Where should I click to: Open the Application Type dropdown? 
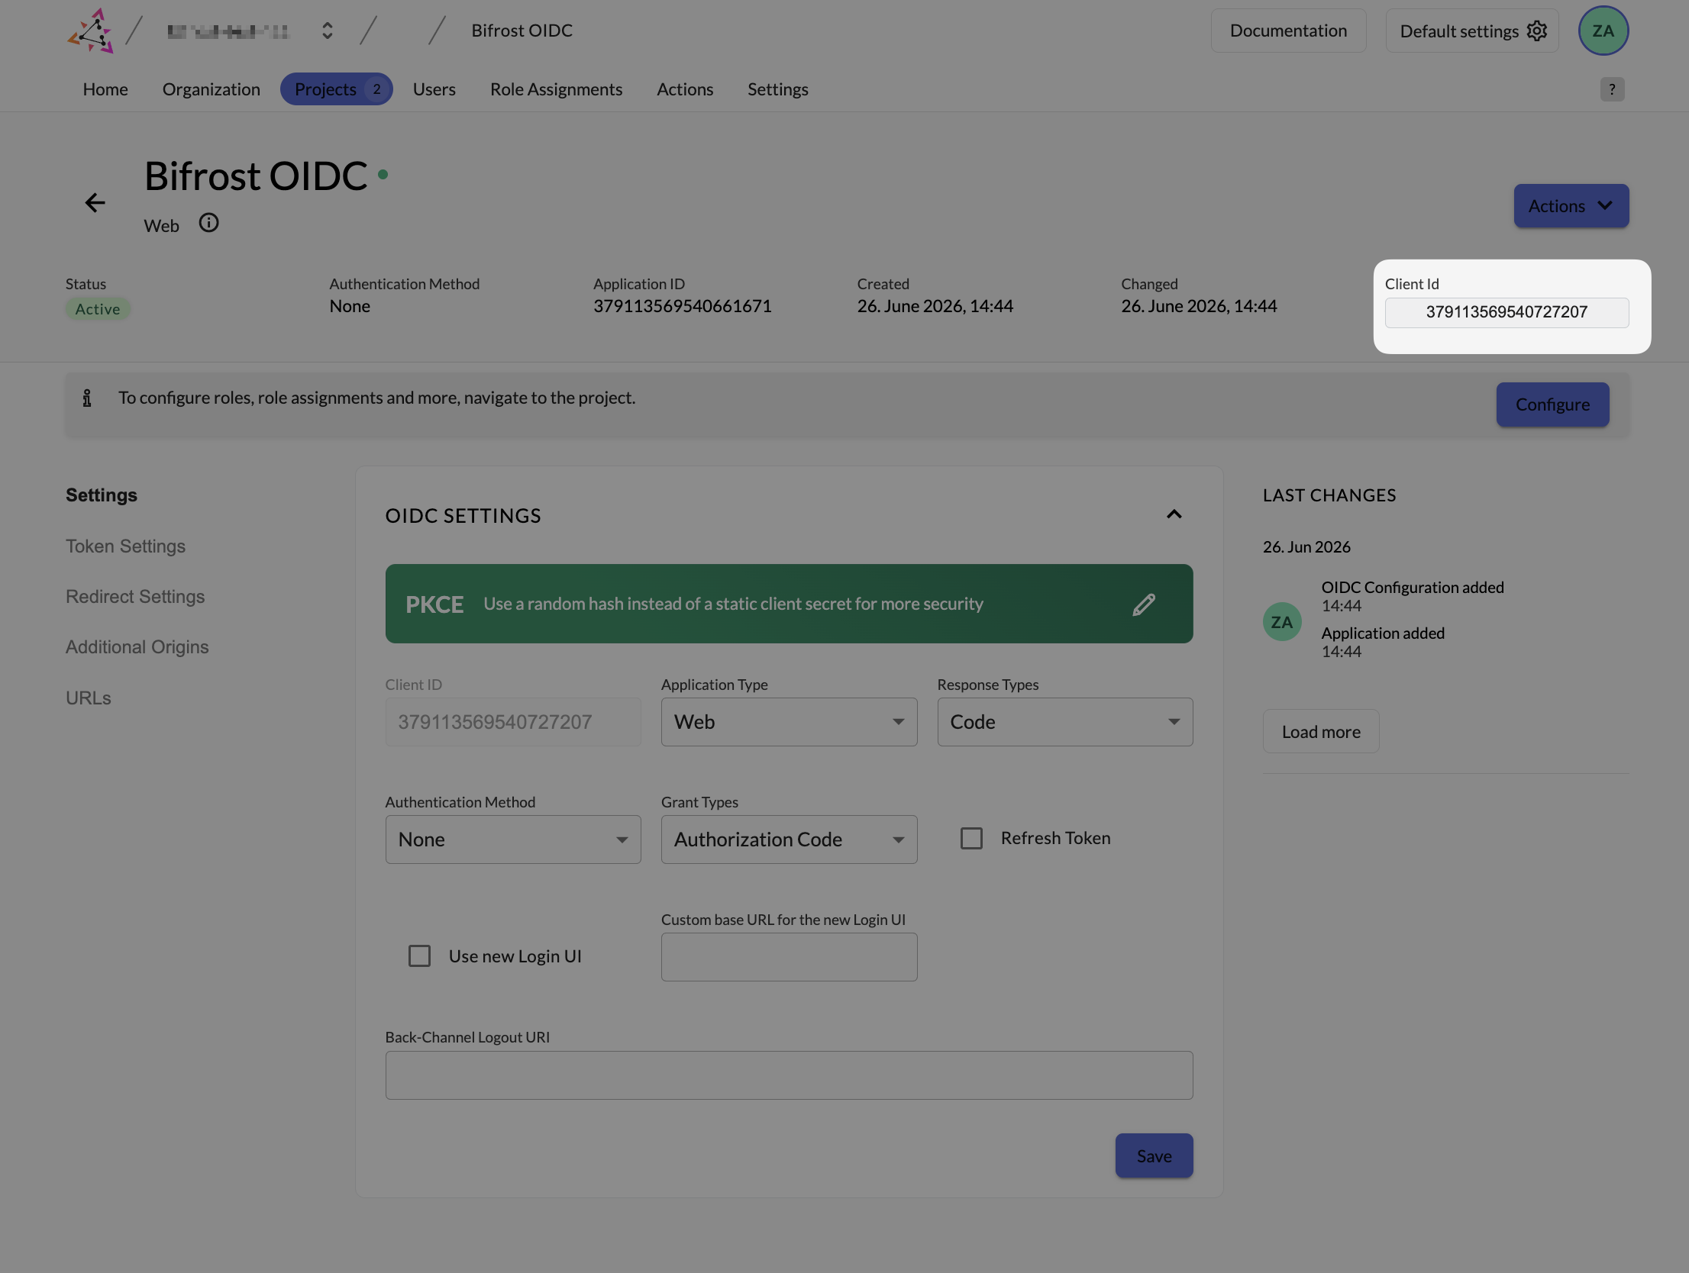pos(789,722)
